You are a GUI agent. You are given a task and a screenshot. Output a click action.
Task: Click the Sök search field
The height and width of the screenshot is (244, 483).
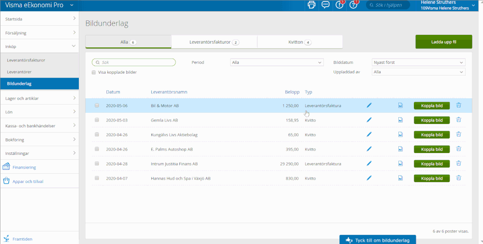click(x=134, y=62)
